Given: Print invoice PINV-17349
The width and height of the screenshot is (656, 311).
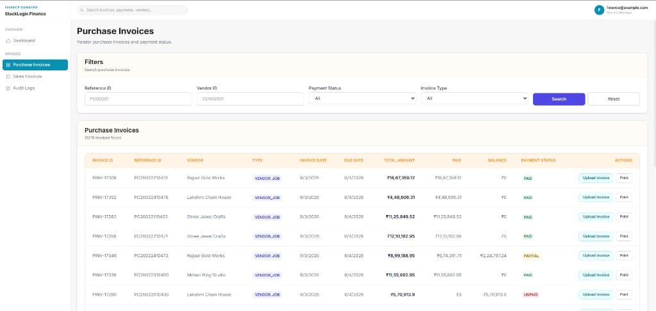Looking at the screenshot, I should (x=624, y=255).
